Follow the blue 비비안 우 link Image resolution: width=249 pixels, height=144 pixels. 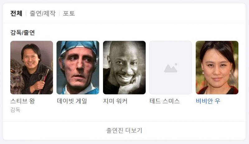pos(208,101)
